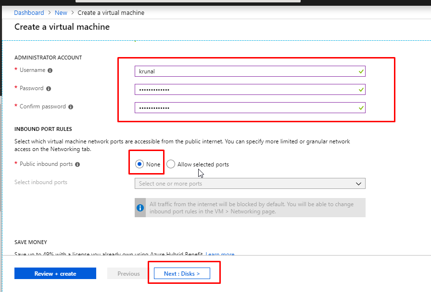This screenshot has height=292, width=431.
Task: Click the green checkmark in Confirm password field
Action: coord(361,108)
